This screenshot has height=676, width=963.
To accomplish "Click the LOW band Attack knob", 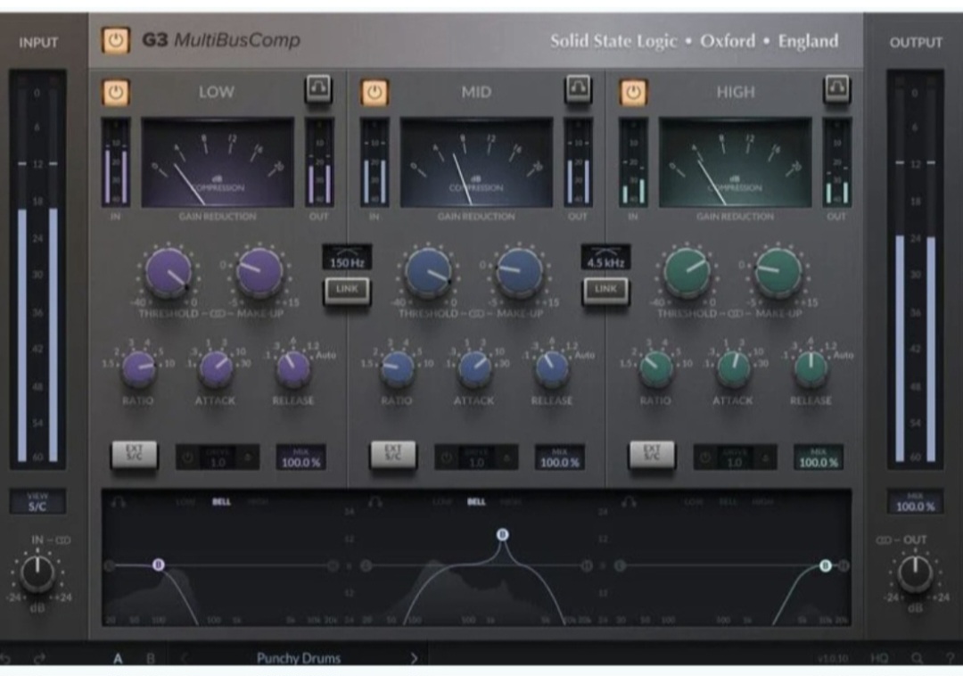I will [x=216, y=367].
